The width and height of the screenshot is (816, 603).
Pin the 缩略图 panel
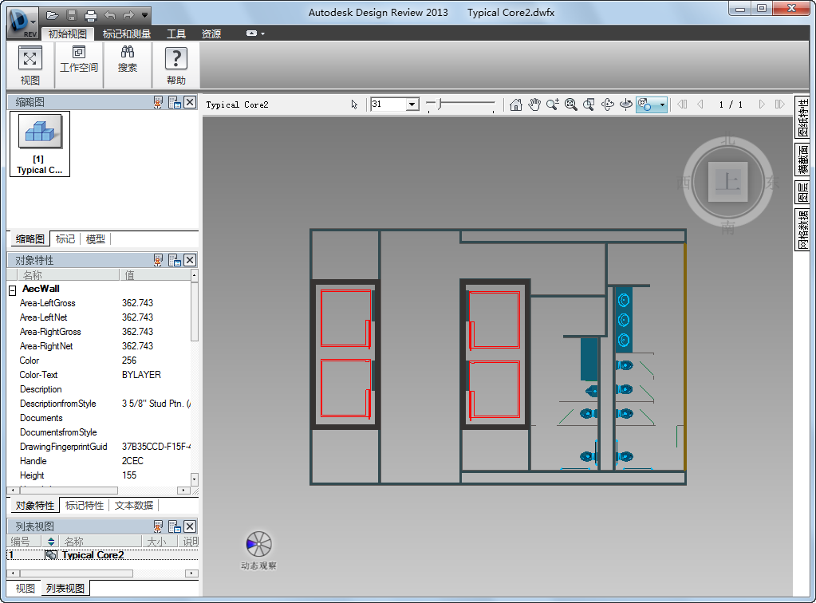pos(158,102)
